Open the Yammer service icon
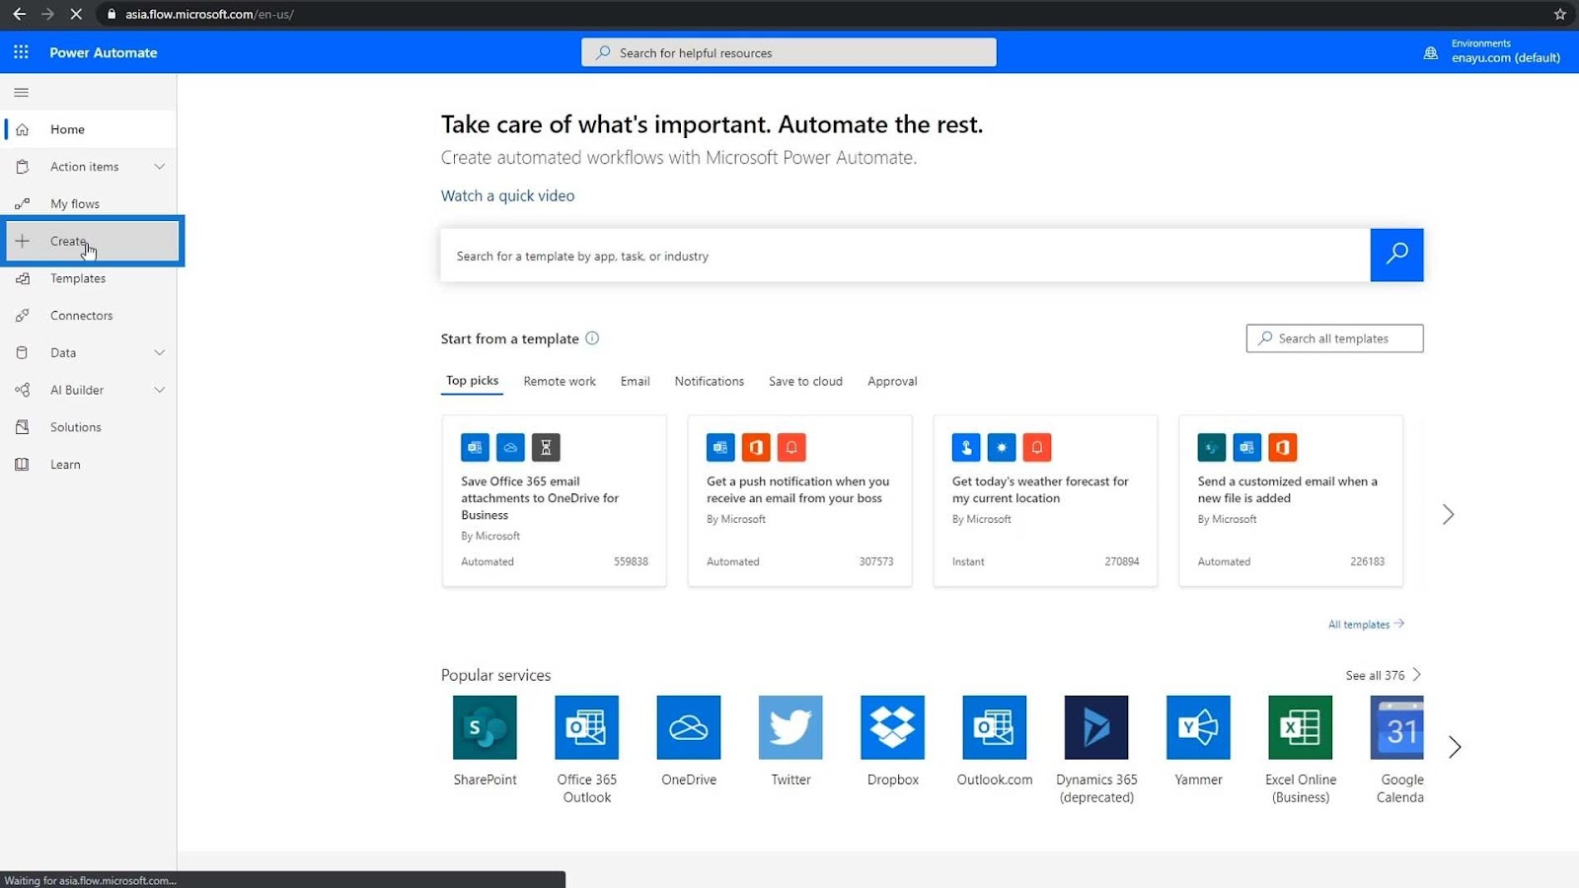This screenshot has height=888, width=1579. pos(1199,727)
